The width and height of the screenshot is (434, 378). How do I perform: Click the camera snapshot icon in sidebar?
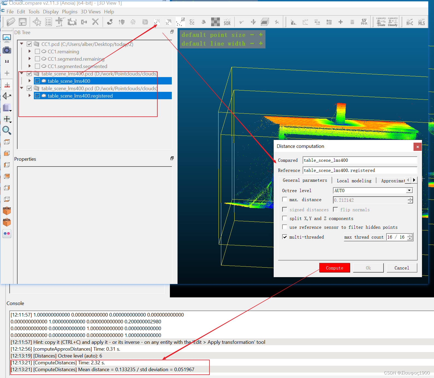[7, 50]
